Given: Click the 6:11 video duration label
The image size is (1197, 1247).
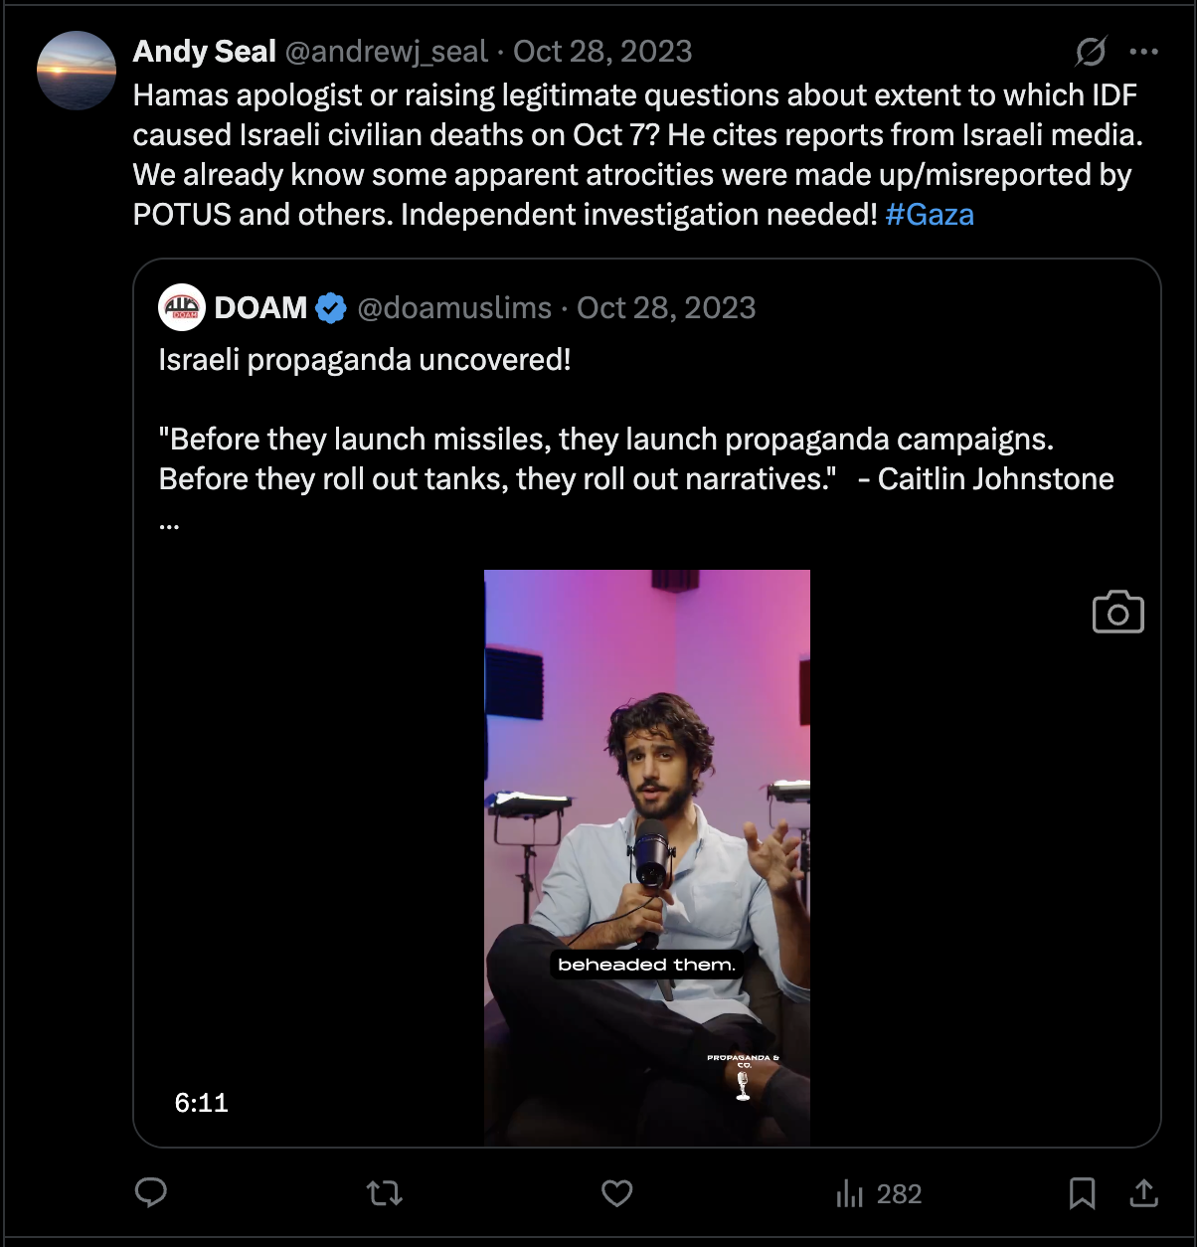Looking at the screenshot, I should point(202,1102).
